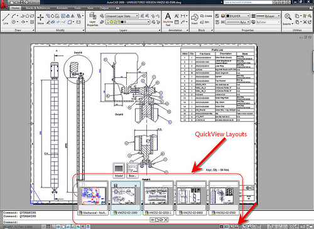Expand the Draw panel arrow
This screenshot has width=314, height=229.
pyautogui.click(x=33, y=30)
